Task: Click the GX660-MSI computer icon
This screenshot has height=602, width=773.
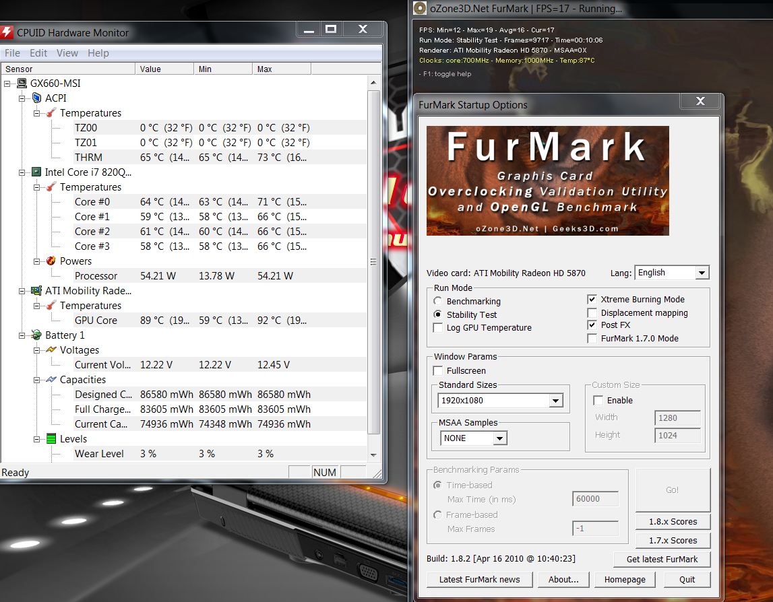Action: [22, 83]
